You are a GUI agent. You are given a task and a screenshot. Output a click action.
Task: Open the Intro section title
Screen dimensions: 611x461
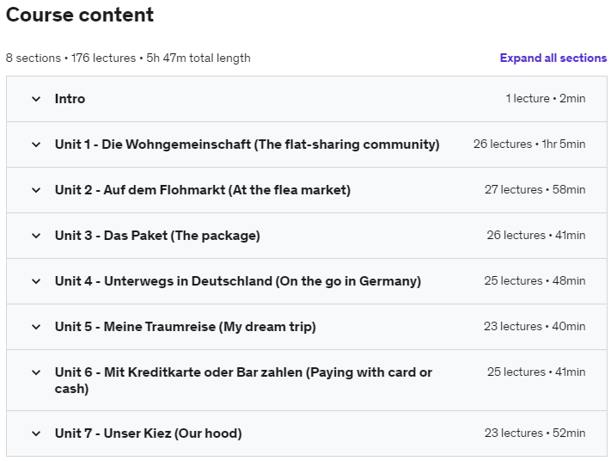70,99
